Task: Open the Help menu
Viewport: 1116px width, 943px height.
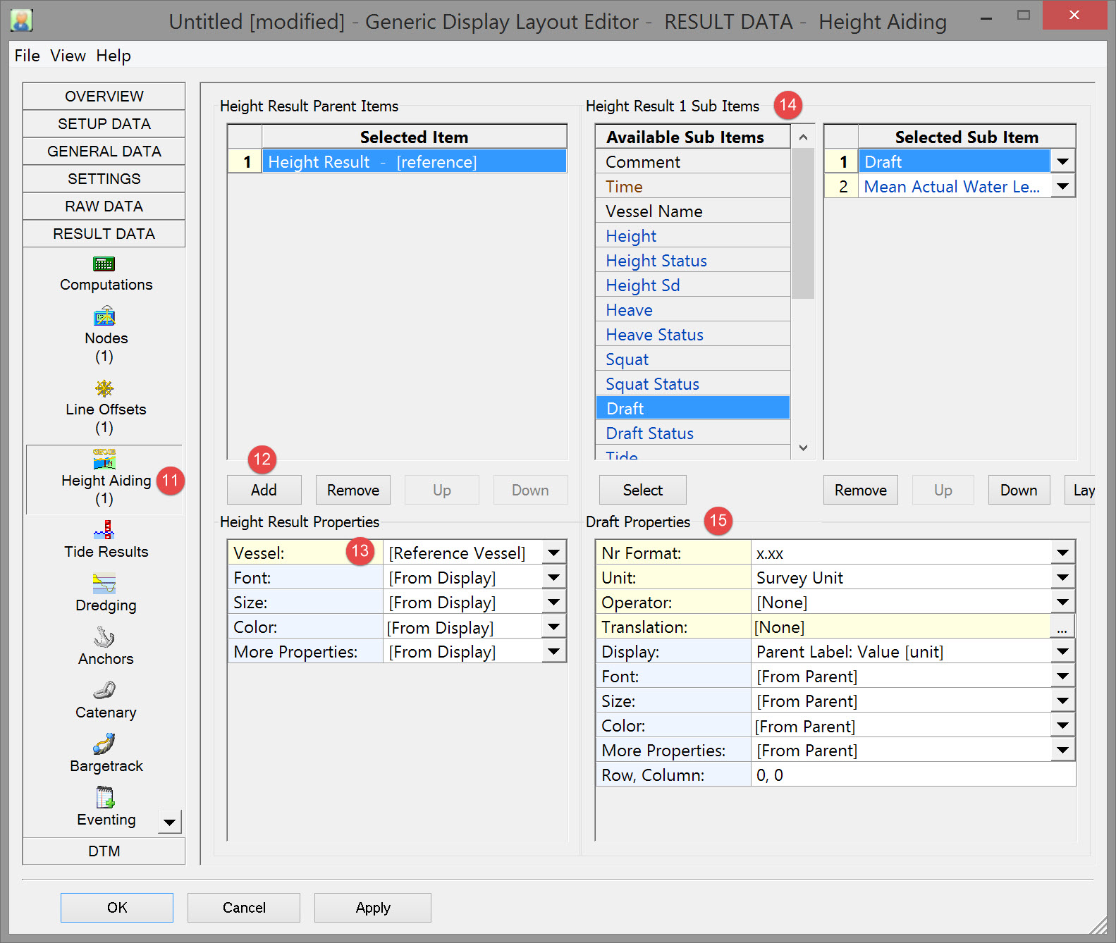Action: 114,56
